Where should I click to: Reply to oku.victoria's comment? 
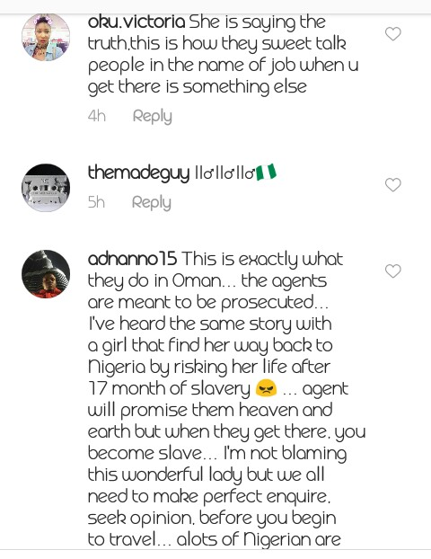click(x=153, y=116)
